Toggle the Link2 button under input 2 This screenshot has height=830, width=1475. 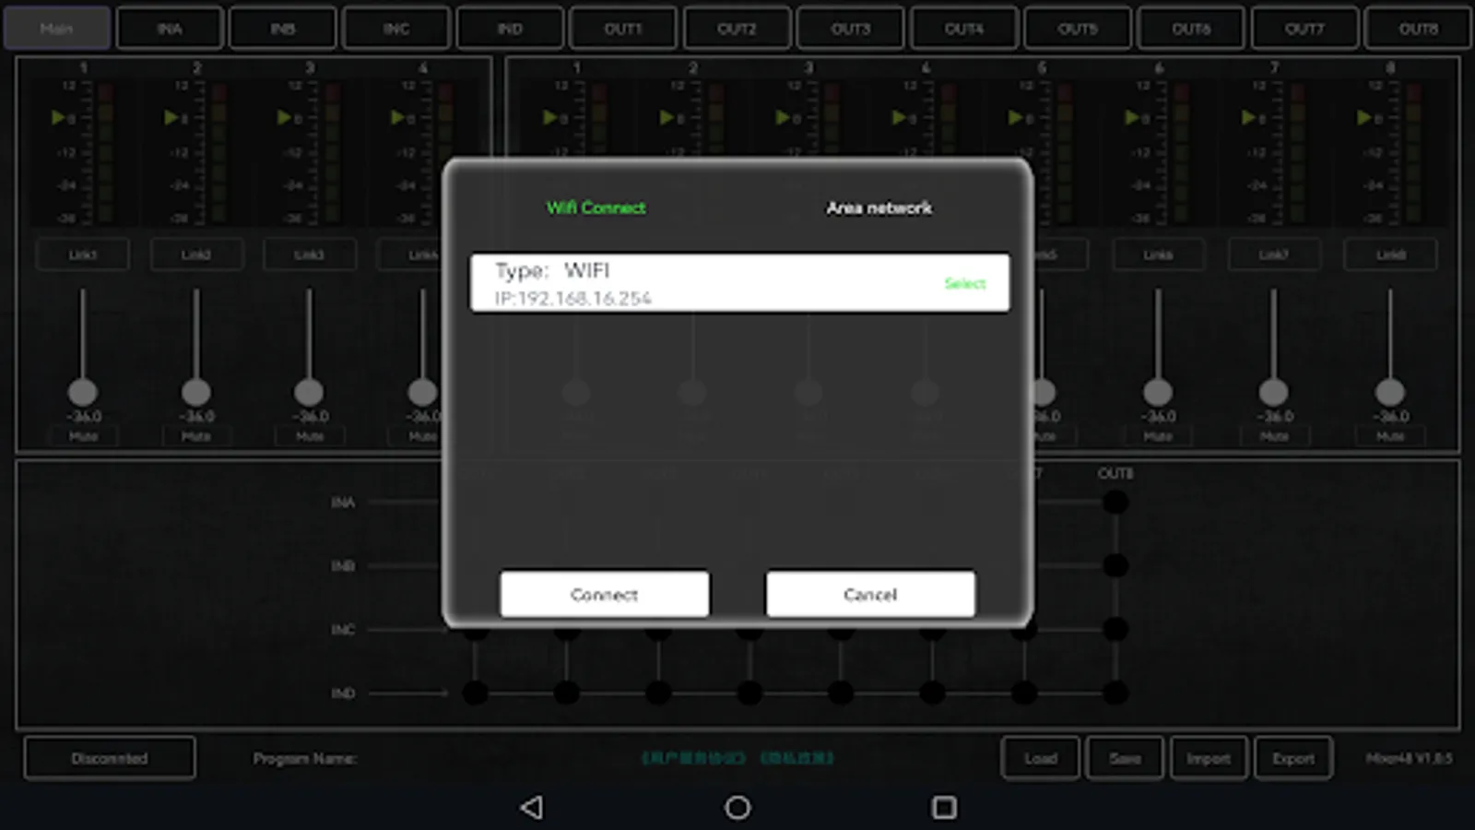pyautogui.click(x=196, y=255)
